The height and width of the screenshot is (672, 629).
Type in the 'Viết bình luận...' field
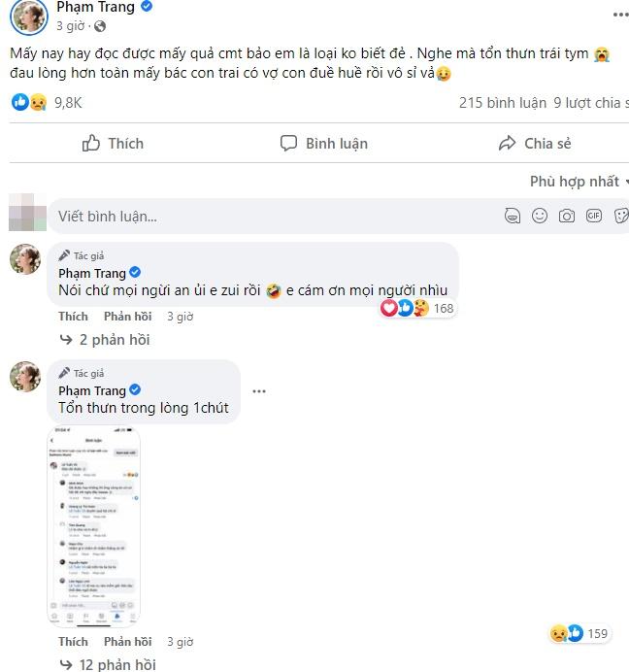[272, 216]
